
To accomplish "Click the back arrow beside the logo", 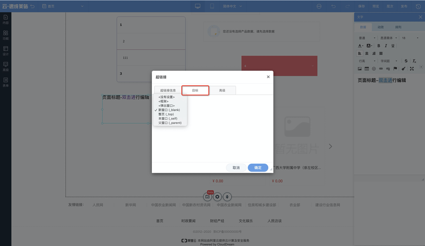I will (x=32, y=6).
